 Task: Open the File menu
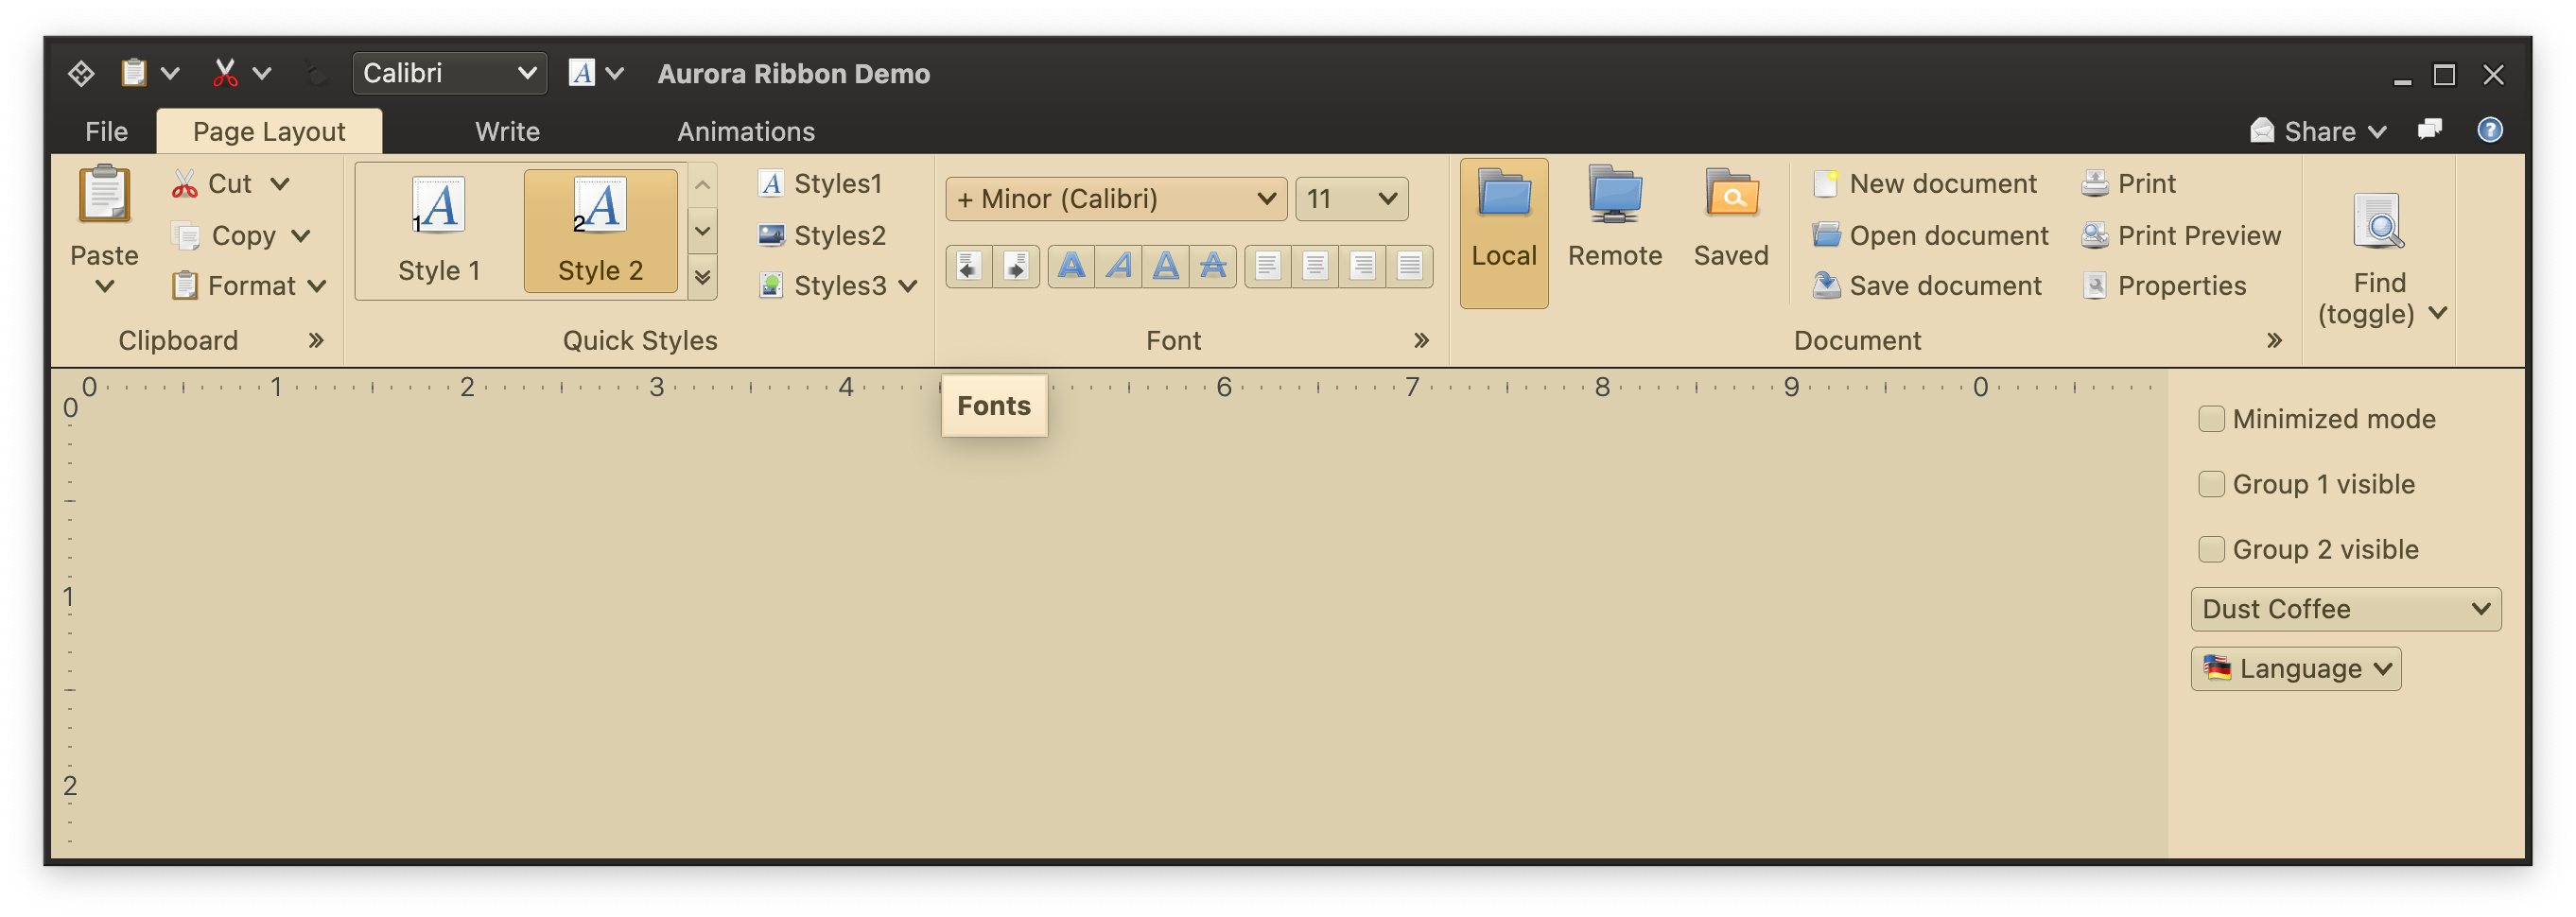[x=106, y=131]
